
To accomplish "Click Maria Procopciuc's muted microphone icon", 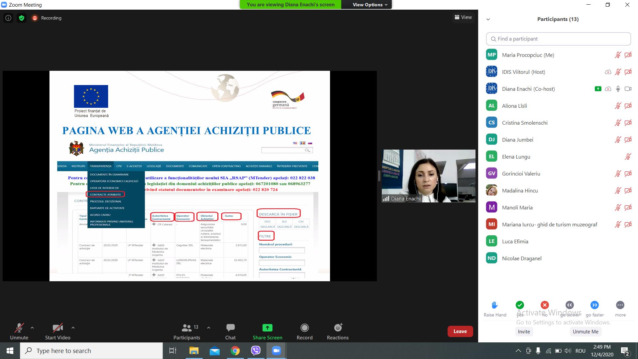I will click(618, 55).
